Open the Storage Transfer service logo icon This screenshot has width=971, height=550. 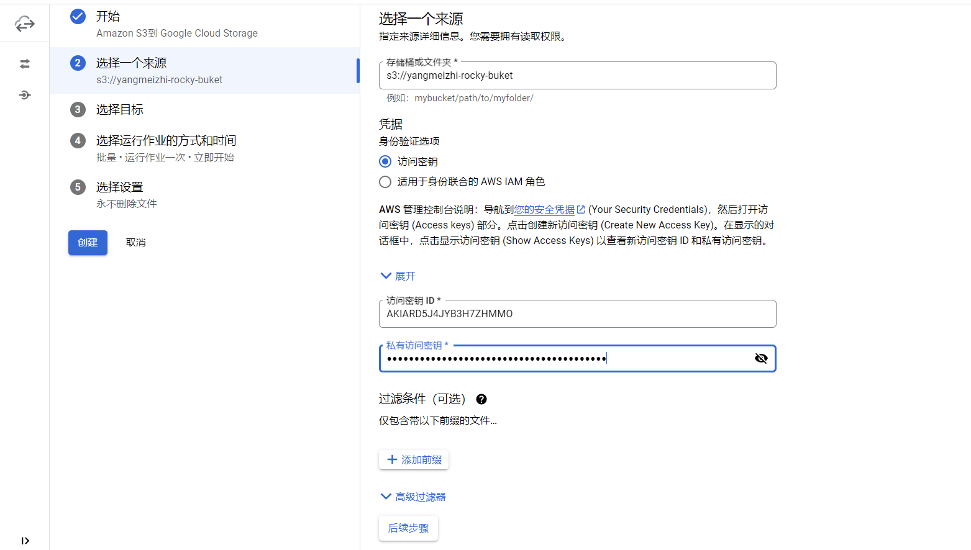(25, 24)
